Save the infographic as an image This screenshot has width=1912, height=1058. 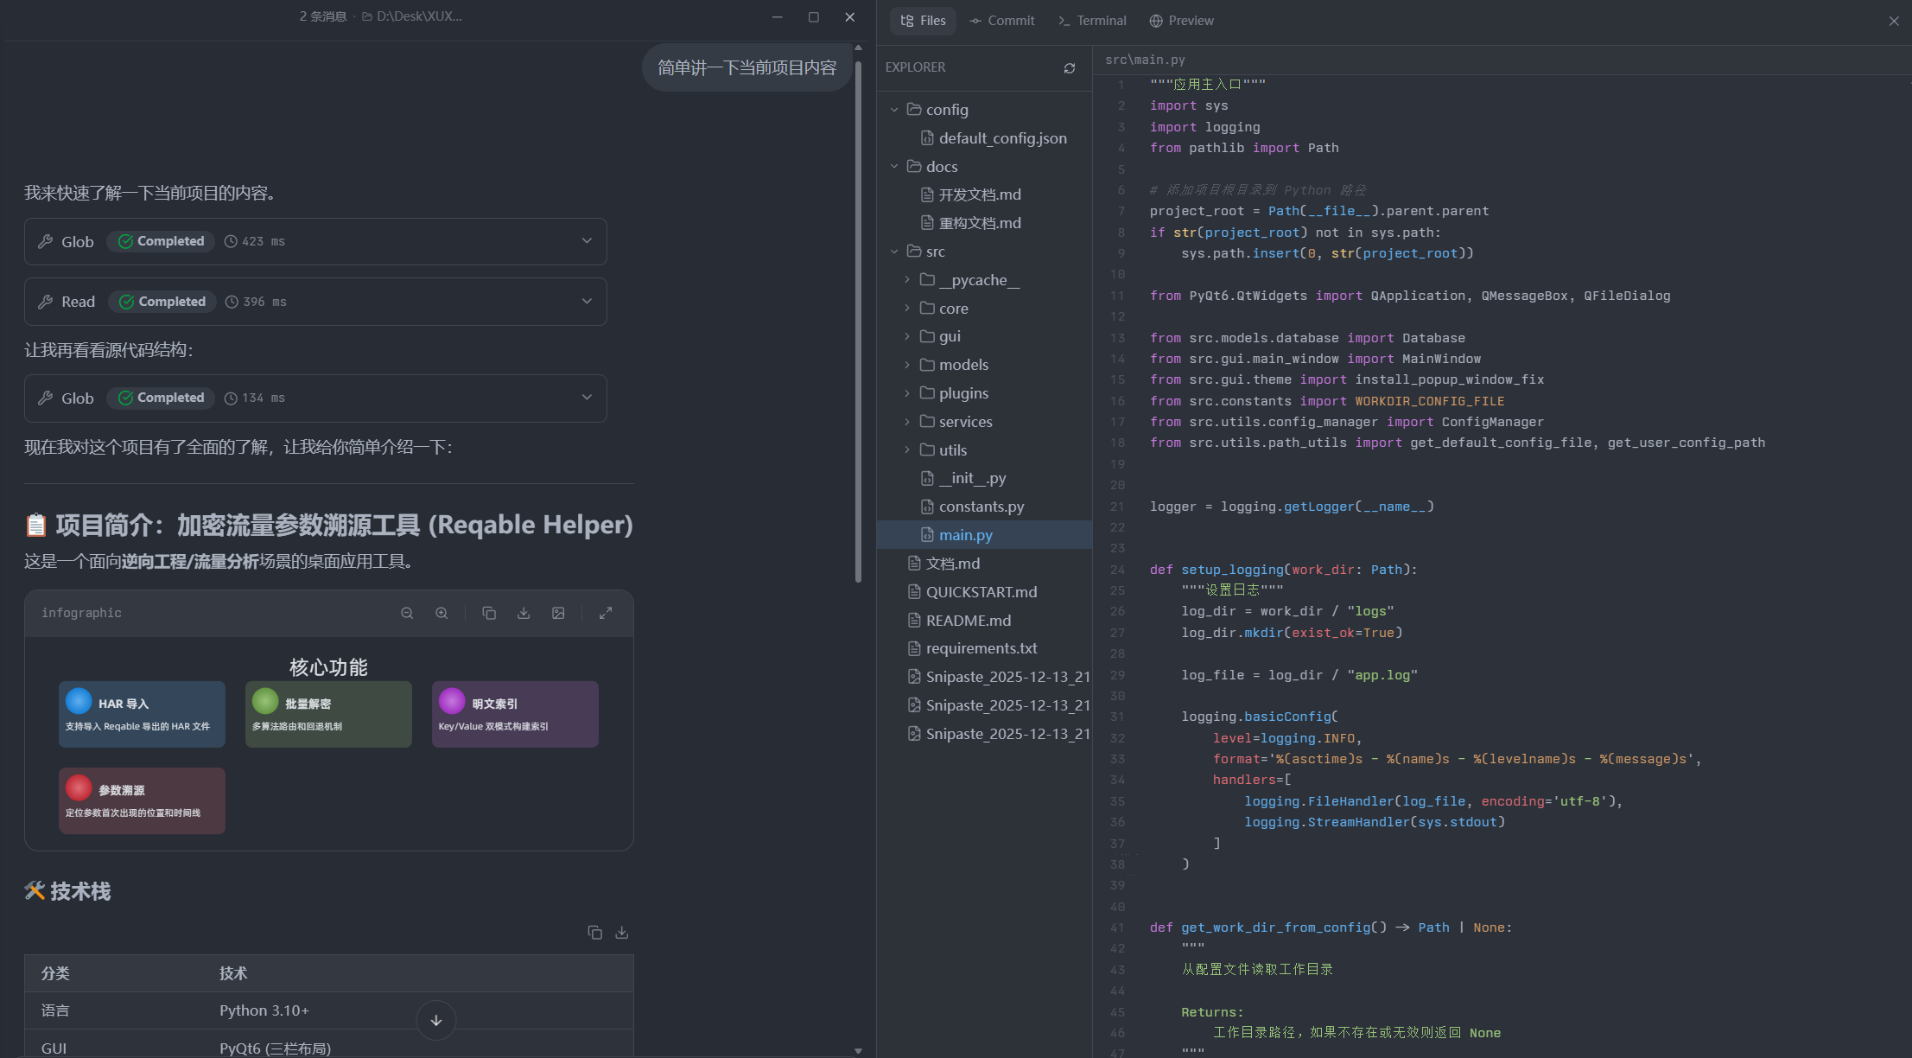[x=558, y=613]
